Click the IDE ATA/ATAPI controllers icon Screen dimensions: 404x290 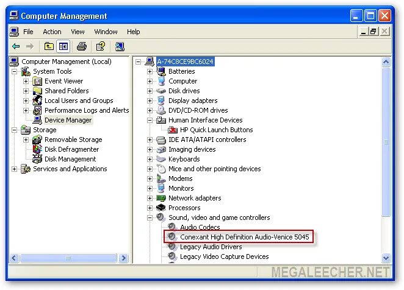click(x=161, y=140)
